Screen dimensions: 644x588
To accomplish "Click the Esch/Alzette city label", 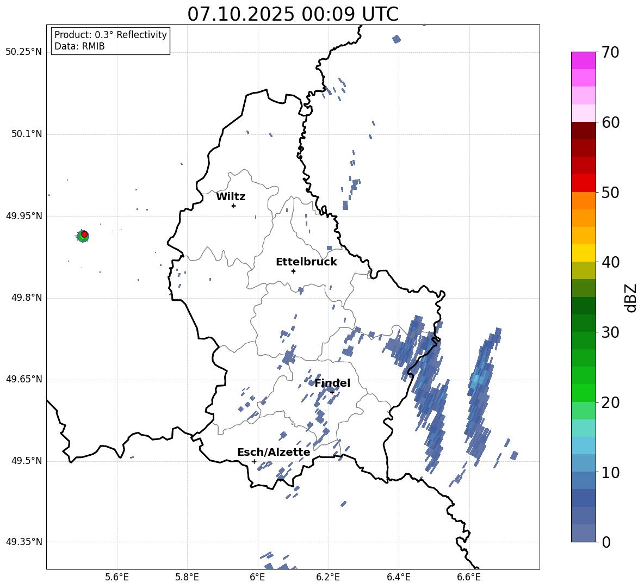I will [274, 453].
